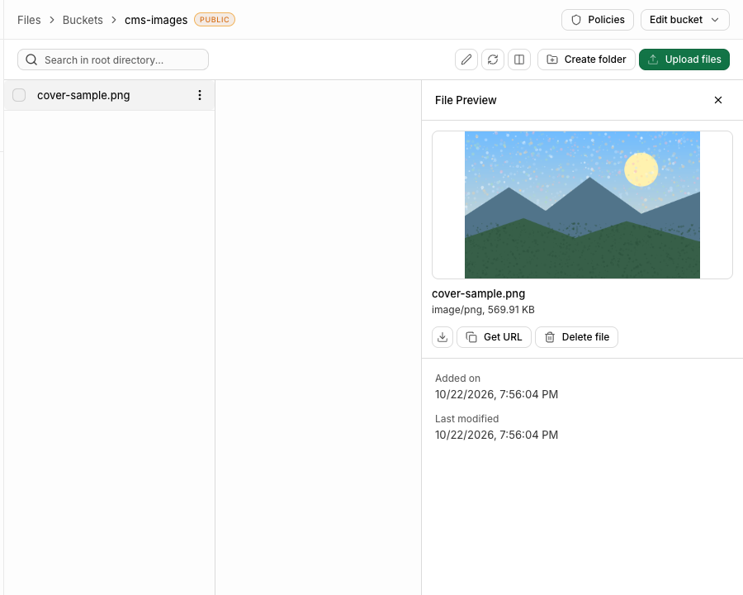Copy link with Get URL button
Image resolution: width=743 pixels, height=595 pixels.
pos(494,337)
